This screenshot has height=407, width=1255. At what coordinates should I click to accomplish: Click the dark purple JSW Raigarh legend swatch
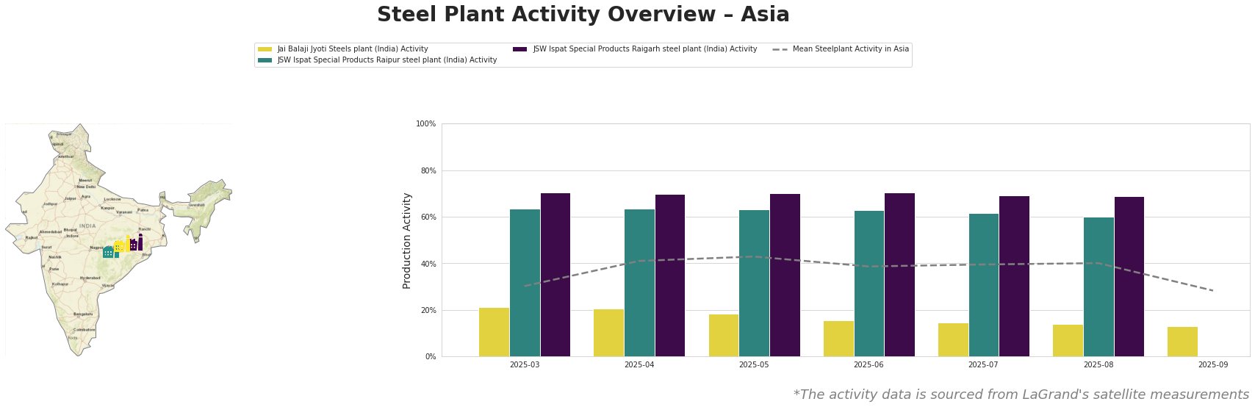click(520, 49)
